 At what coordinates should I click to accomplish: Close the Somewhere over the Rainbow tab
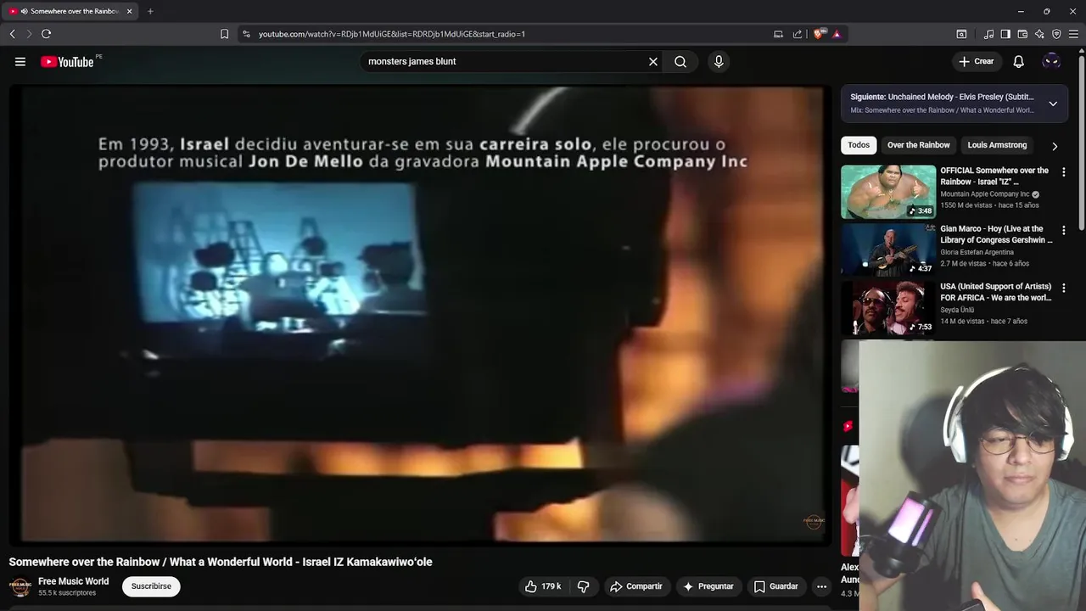coord(129,11)
